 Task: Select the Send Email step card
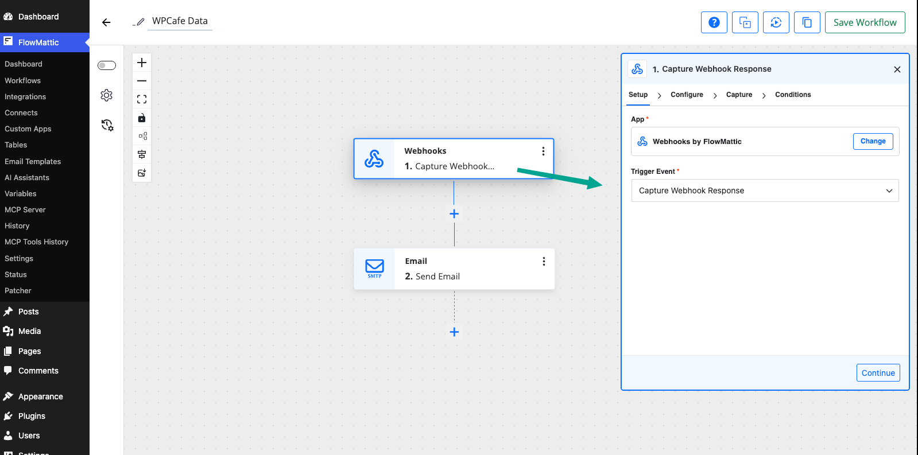(454, 269)
